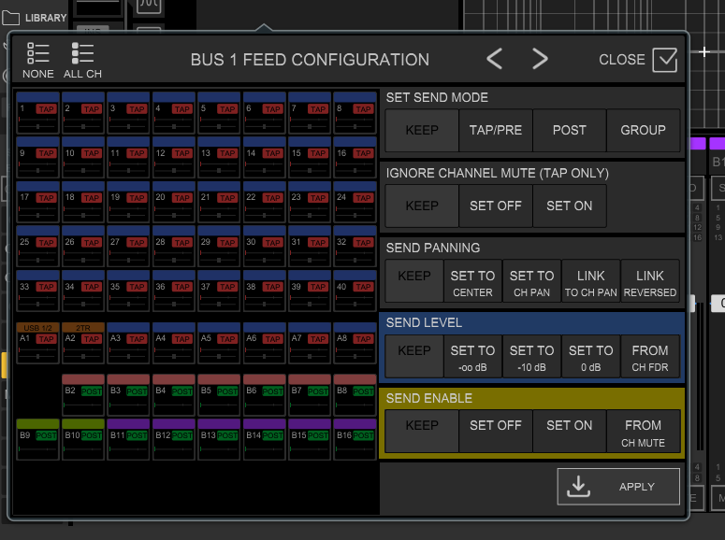Keep current send level
This screenshot has width=725, height=540.
pos(414,356)
